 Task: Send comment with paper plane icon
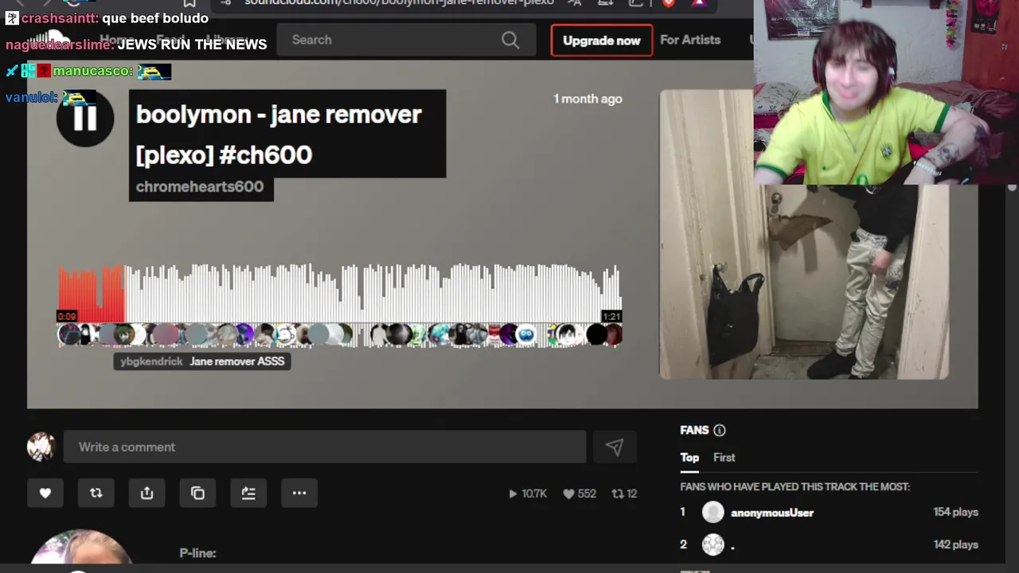(x=614, y=447)
